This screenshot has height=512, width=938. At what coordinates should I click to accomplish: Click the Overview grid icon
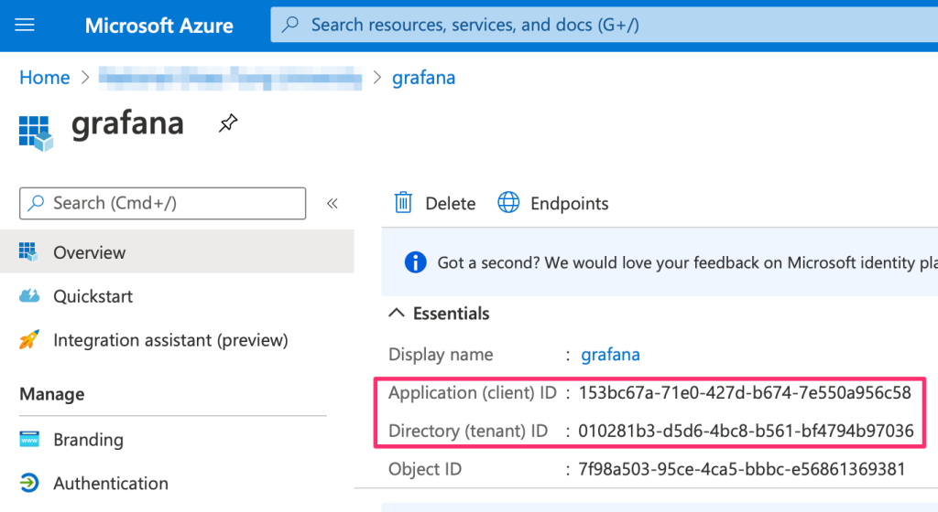pos(28,251)
